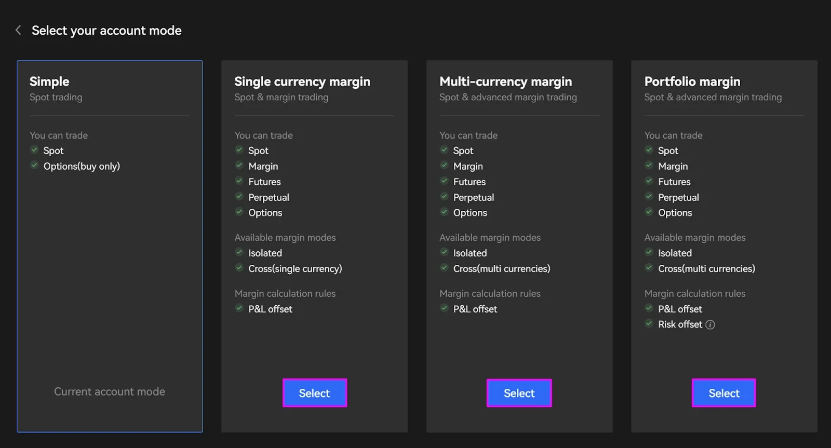831x448 pixels.
Task: Select the Multi-currency margin mode
Action: click(x=519, y=393)
